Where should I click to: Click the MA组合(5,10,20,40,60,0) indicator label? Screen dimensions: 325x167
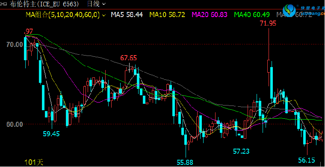pyautogui.click(x=63, y=15)
